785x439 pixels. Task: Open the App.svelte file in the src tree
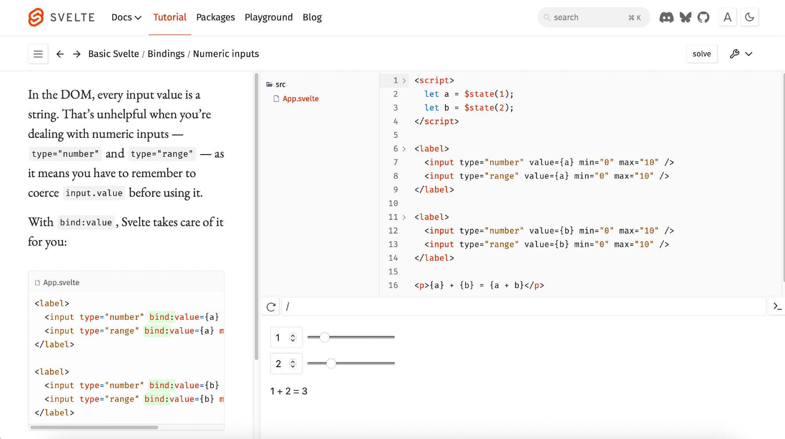click(x=300, y=99)
